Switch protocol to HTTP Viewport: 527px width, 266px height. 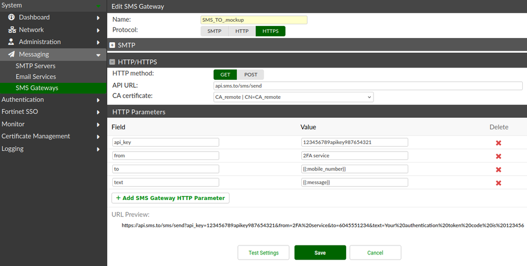coord(242,31)
